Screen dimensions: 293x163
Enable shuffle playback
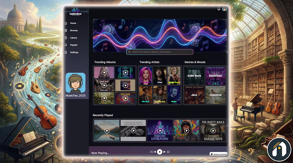coord(151,152)
